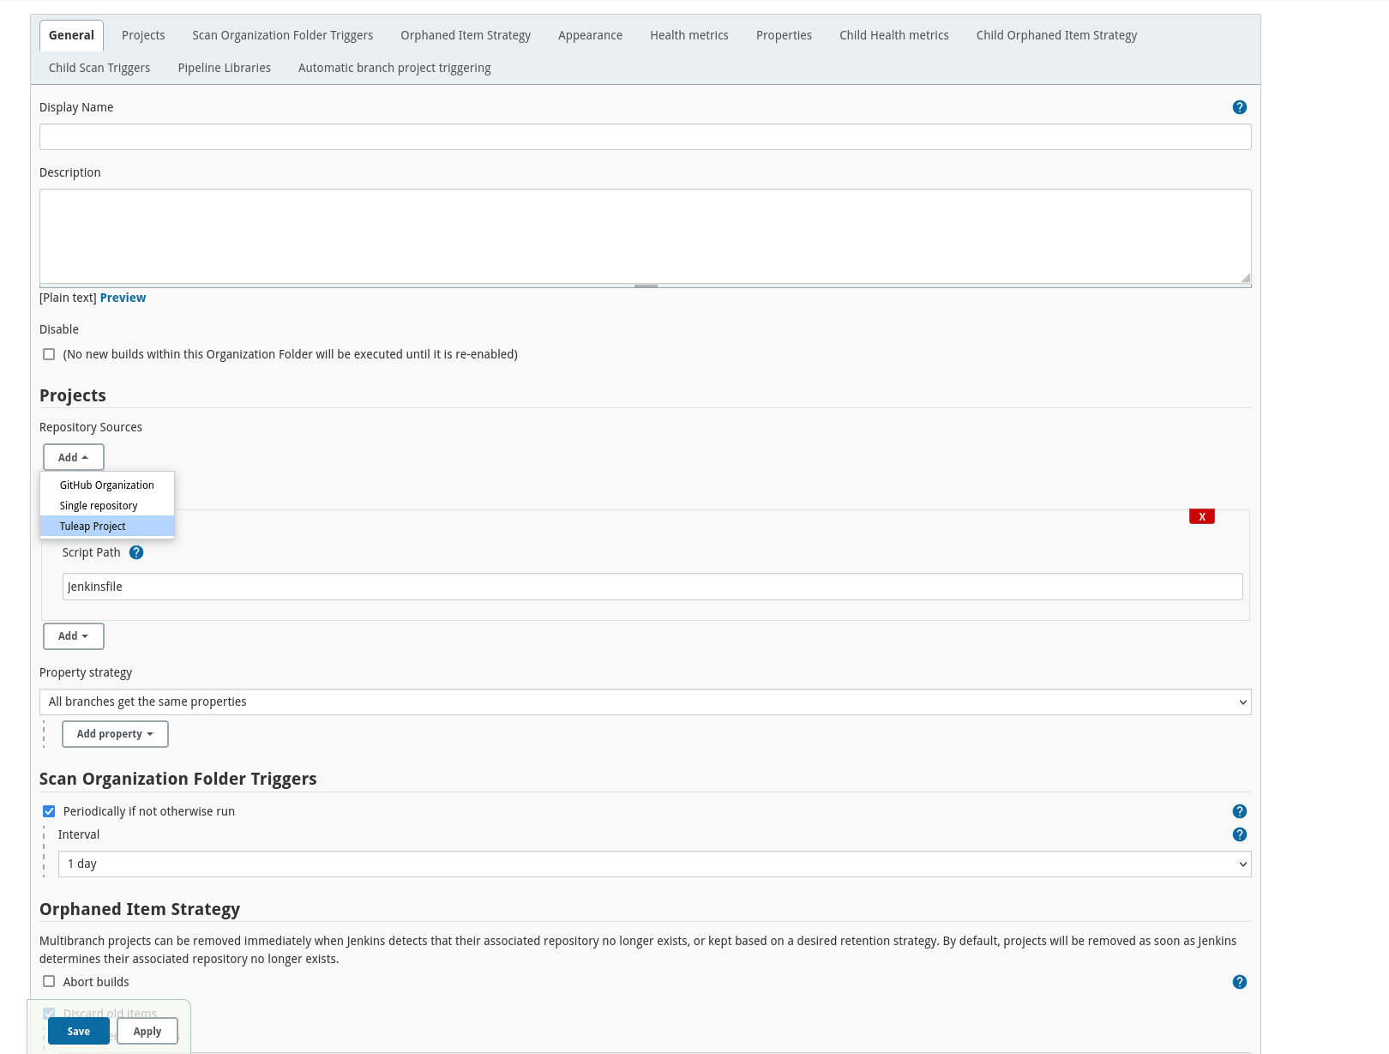
Task: Select Tuleap Project from the Add menu
Action: pos(93,526)
